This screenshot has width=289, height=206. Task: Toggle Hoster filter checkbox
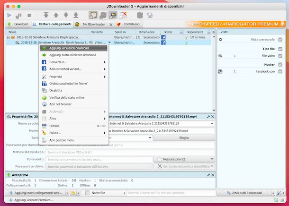[280, 65]
